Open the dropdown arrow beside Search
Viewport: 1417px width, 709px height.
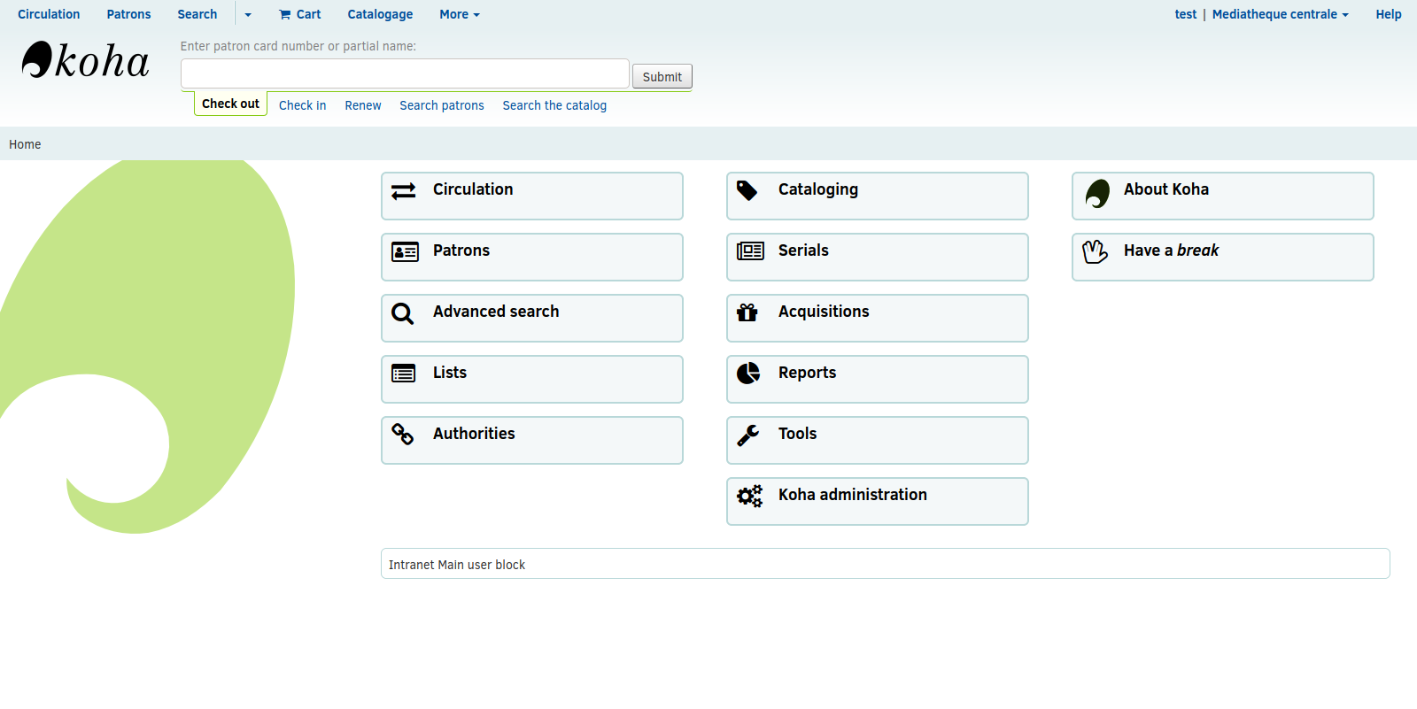248,15
